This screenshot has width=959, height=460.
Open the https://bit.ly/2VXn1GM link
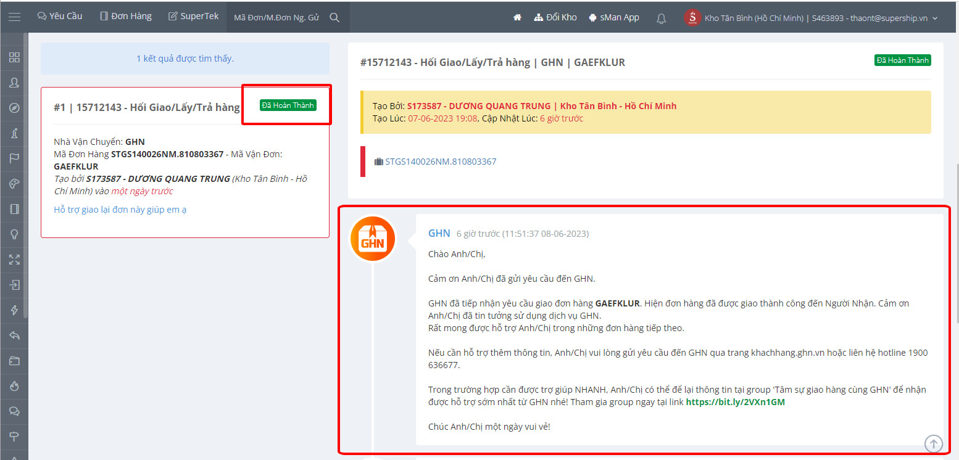pos(736,402)
